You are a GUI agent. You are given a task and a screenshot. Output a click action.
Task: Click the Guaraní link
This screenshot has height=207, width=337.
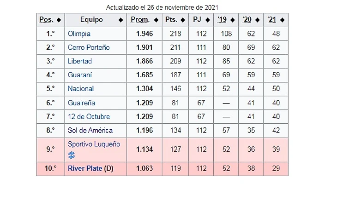click(80, 75)
